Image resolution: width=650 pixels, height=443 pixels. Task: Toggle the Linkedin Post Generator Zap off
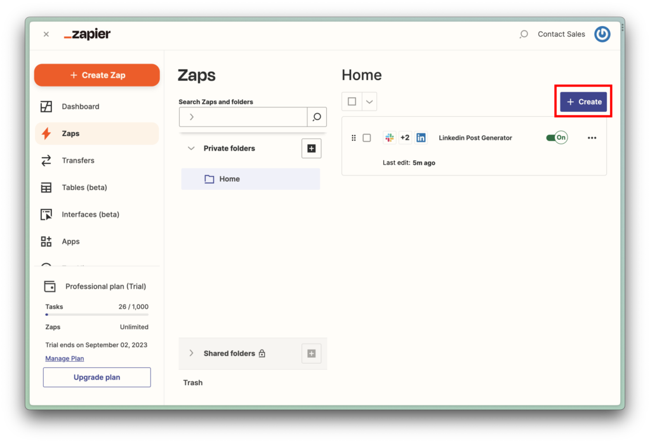[x=557, y=138]
